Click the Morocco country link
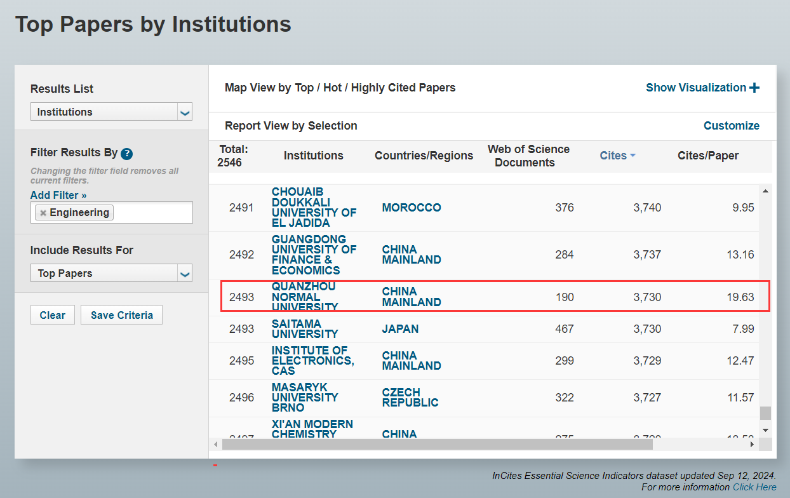The height and width of the screenshot is (498, 790). pos(411,208)
